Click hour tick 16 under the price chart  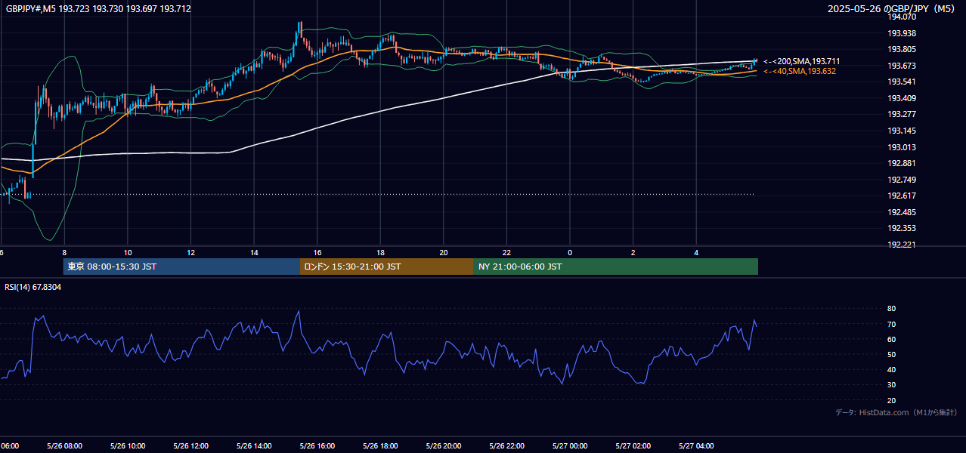click(317, 253)
